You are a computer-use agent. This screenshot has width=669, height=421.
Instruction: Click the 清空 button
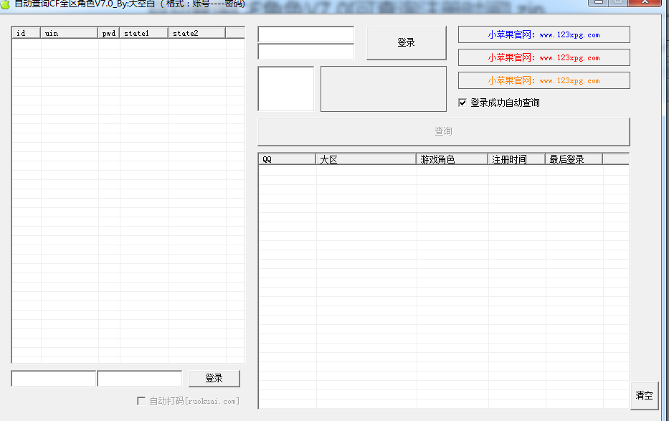(x=644, y=395)
